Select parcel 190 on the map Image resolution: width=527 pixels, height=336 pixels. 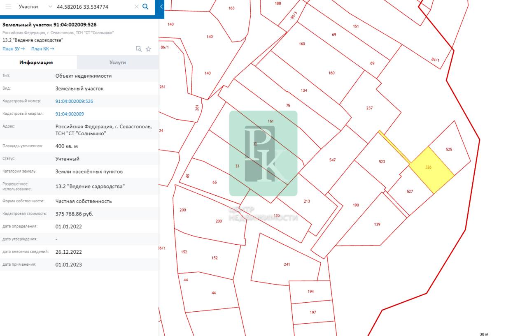click(x=356, y=205)
